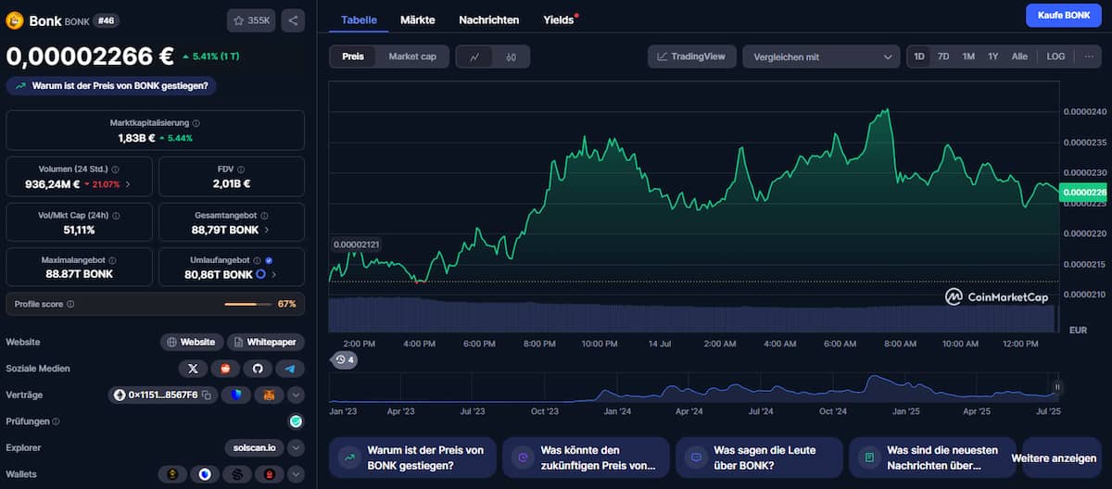This screenshot has width=1112, height=489.
Task: Click the Bonk coin logo
Action: pos(15,20)
